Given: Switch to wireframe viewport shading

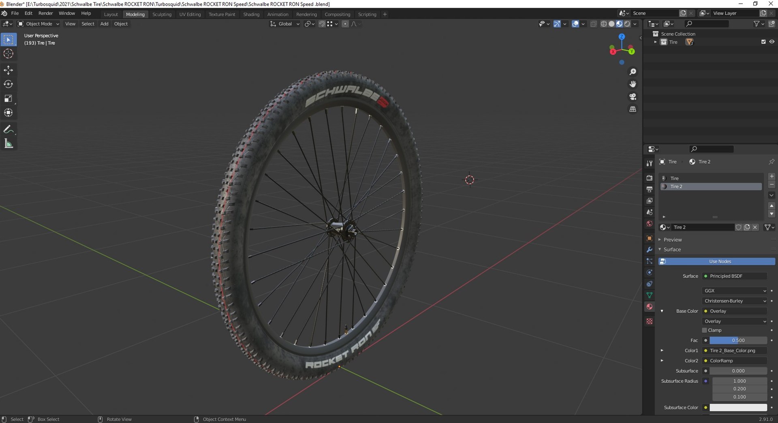Looking at the screenshot, I should (604, 24).
